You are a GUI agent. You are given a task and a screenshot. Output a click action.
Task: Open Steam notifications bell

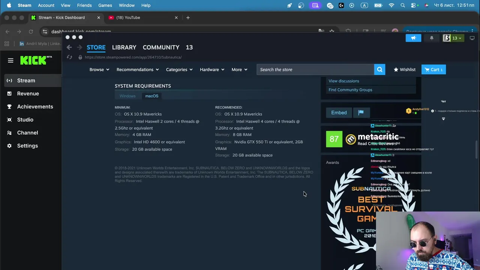[x=432, y=38]
